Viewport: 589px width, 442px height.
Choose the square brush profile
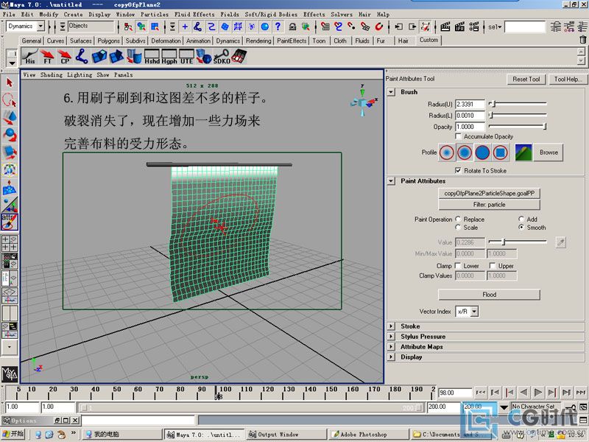(501, 152)
